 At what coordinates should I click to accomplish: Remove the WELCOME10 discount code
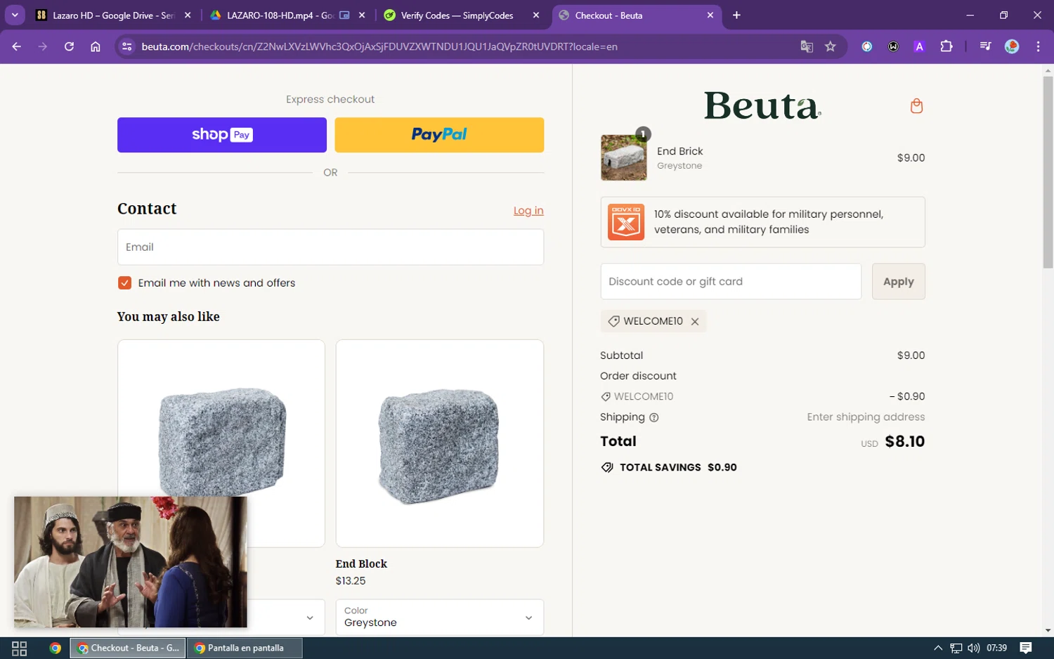click(x=695, y=322)
